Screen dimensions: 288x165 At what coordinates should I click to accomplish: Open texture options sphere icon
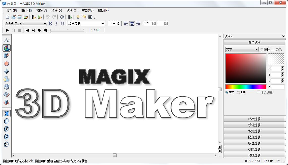point(7,87)
